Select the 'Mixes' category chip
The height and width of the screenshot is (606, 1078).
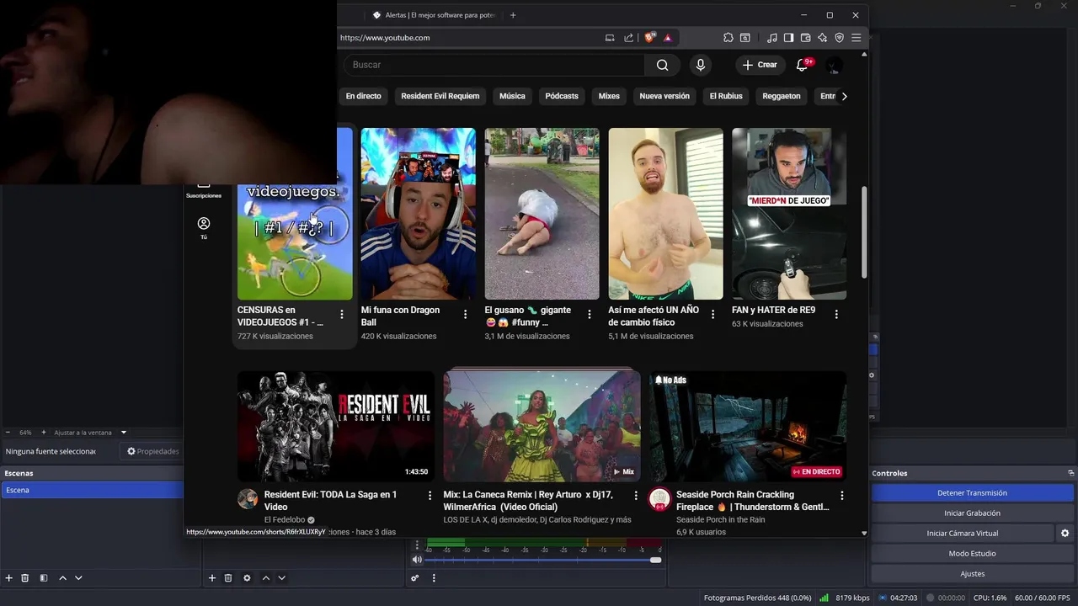[x=609, y=96]
